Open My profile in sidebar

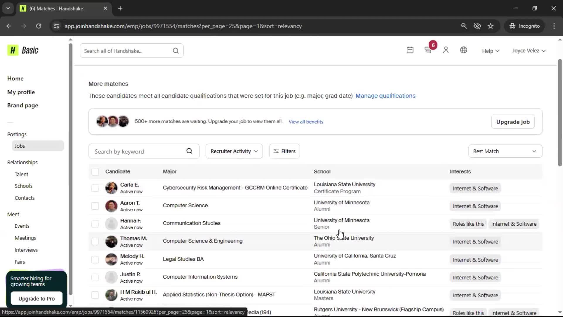[x=21, y=92]
